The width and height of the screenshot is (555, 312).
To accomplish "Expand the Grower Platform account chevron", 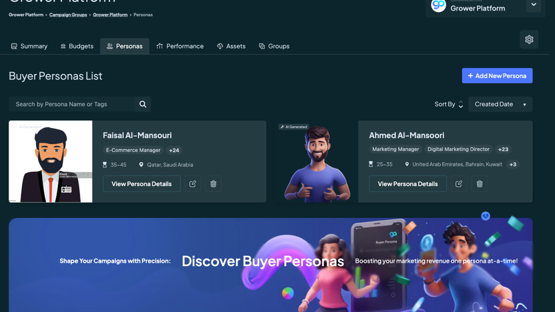I will (x=534, y=5).
